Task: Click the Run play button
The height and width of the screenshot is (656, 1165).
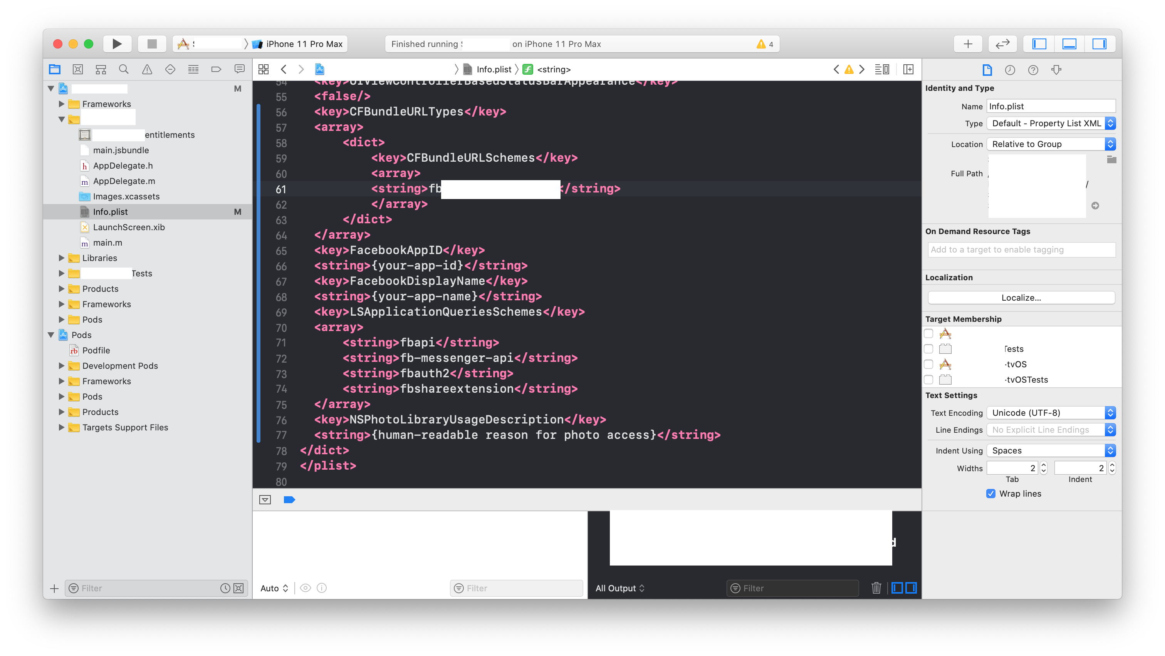Action: point(117,44)
